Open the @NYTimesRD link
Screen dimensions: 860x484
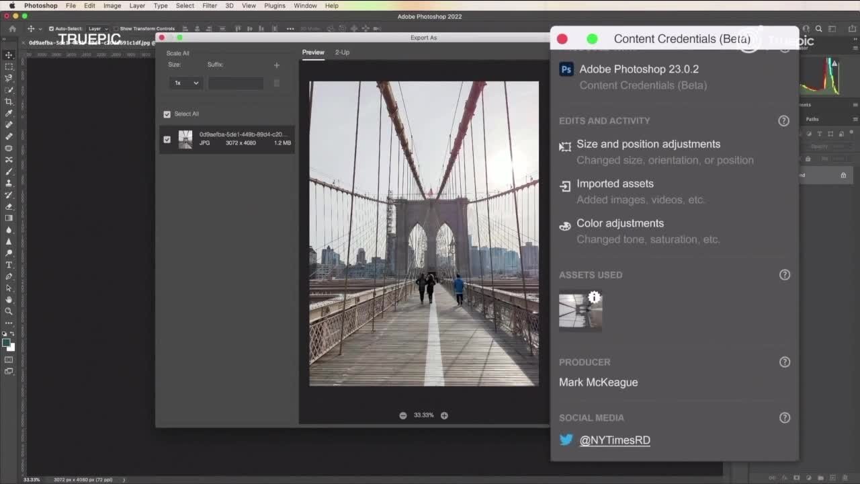[x=615, y=440]
